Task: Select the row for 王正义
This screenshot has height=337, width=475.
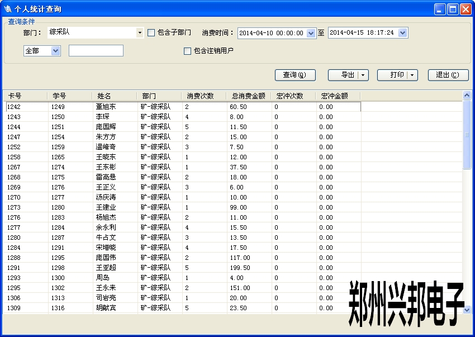Action: tap(182, 187)
